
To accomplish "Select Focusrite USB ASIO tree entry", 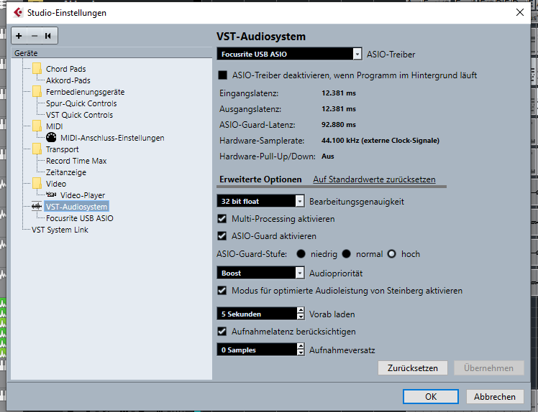I will click(x=80, y=218).
